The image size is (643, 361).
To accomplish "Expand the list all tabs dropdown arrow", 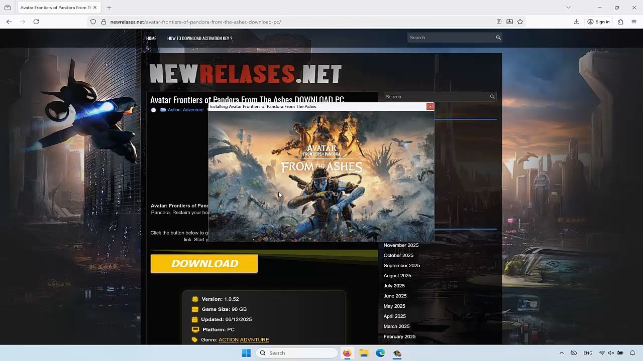I will click(x=568, y=8).
